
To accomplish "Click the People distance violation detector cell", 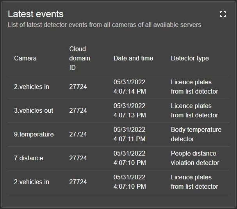I will click(x=195, y=158).
